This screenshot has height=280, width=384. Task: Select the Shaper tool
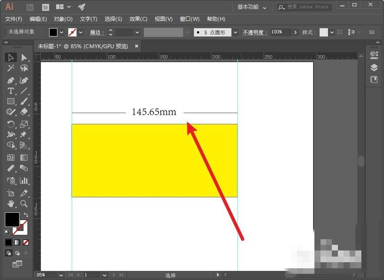[x=11, y=112]
